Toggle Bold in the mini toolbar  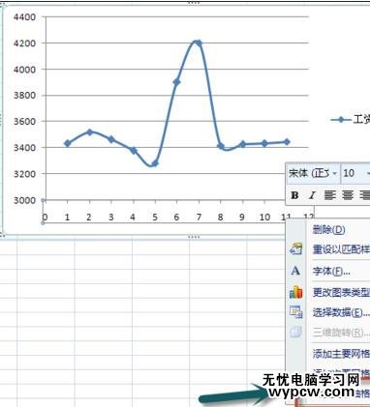[294, 195]
